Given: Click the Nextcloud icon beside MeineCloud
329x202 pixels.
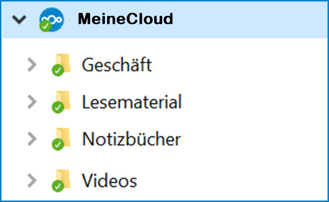Looking at the screenshot, I should [x=51, y=19].
